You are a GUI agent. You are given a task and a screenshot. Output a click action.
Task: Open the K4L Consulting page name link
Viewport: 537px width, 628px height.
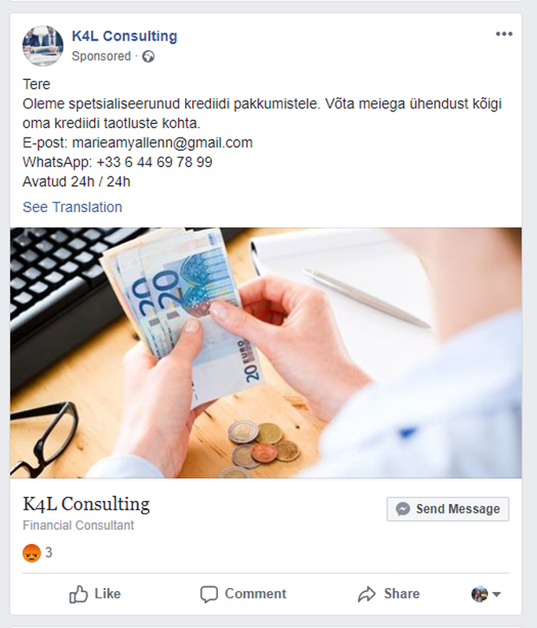125,36
